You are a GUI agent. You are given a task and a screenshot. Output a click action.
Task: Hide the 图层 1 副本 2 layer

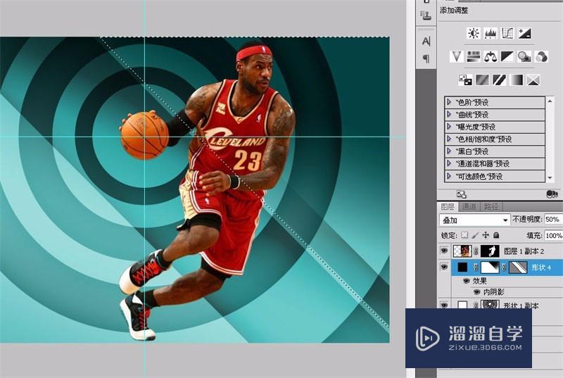coord(444,251)
